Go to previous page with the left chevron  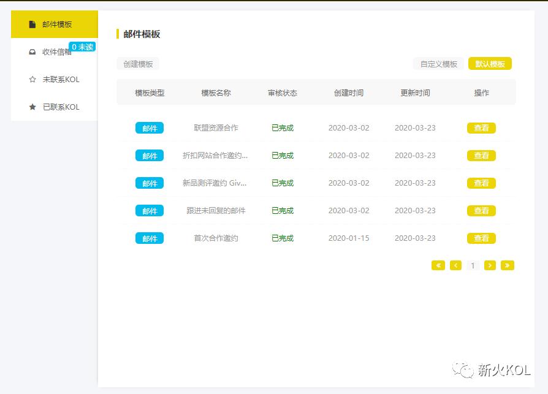point(455,265)
